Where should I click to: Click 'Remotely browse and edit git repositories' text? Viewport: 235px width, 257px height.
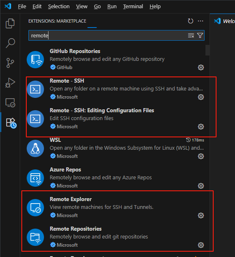[99, 237]
